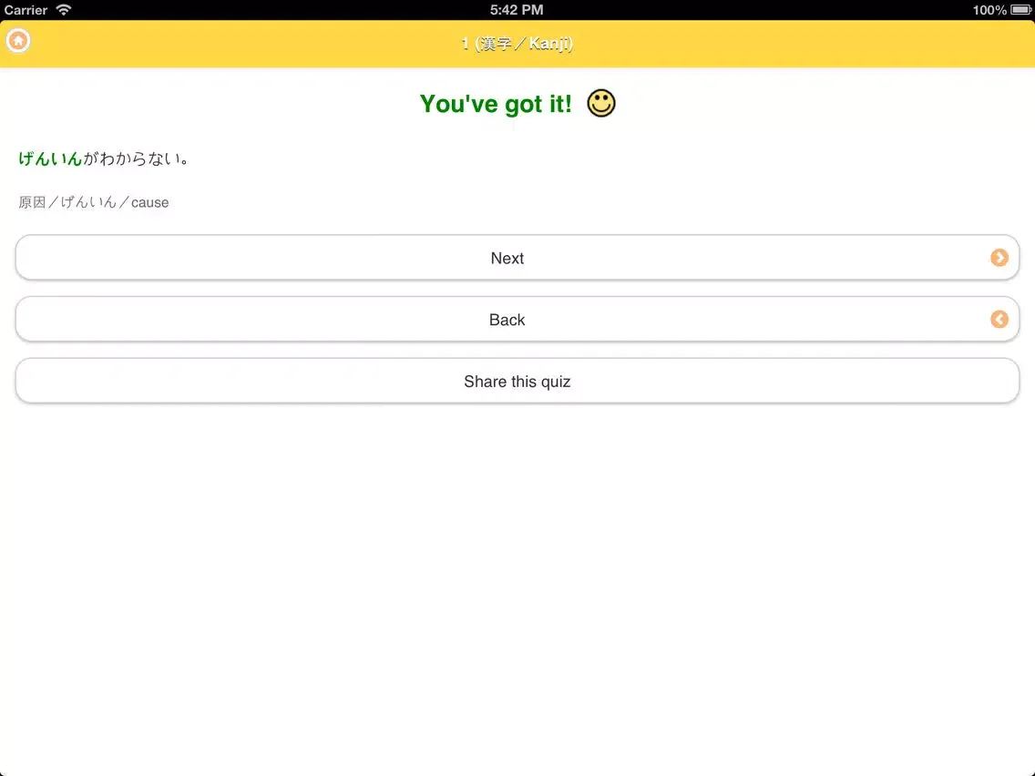Screen dimensions: 1035x776
Task: Tap the home icon in yellow header
Action: click(x=18, y=41)
